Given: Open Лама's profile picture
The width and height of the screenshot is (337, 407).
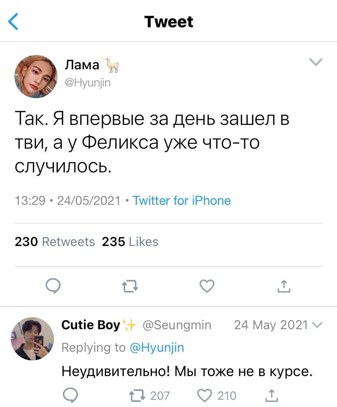Looking at the screenshot, I should [36, 76].
